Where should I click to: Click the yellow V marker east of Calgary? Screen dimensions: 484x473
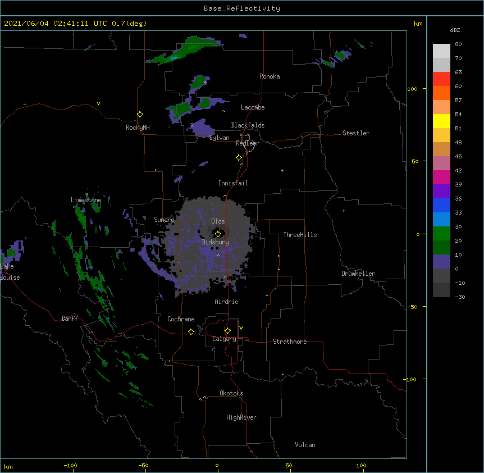(241, 328)
